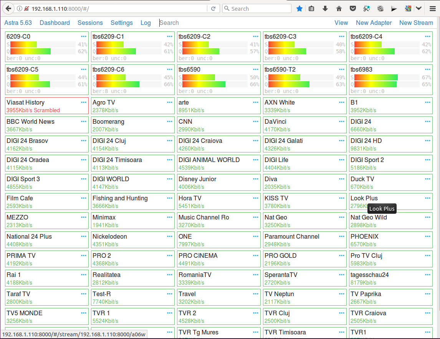The height and width of the screenshot is (339, 440).
Task: Open the hamburger menu icon
Action: coord(432,8)
